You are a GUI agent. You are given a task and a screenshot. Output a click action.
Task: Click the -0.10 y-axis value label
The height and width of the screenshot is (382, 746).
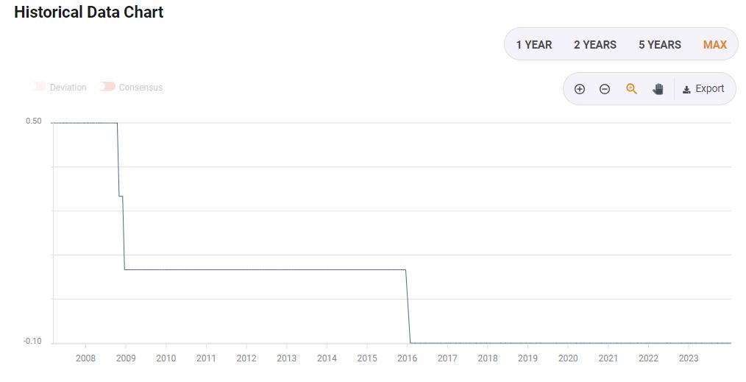coord(32,342)
